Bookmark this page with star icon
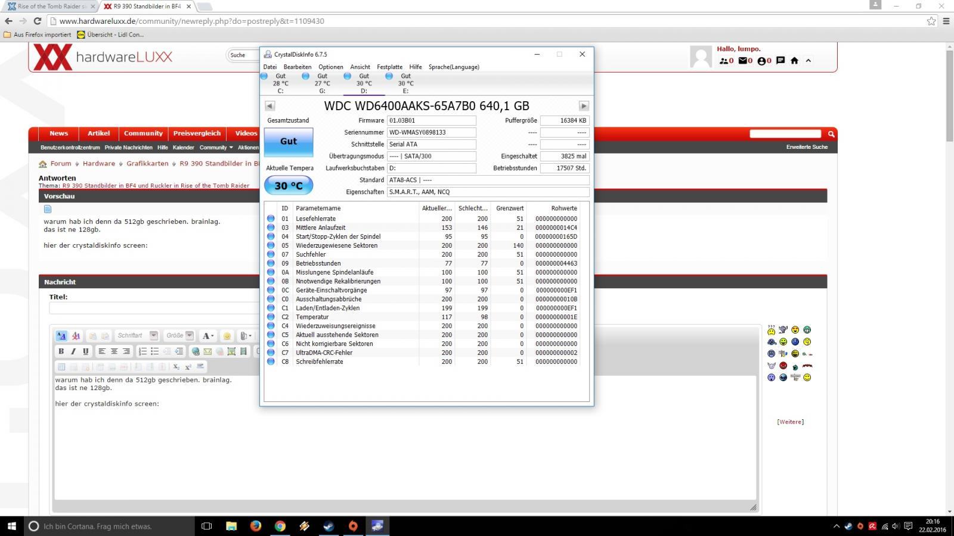Viewport: 954px width, 536px height. click(x=931, y=21)
